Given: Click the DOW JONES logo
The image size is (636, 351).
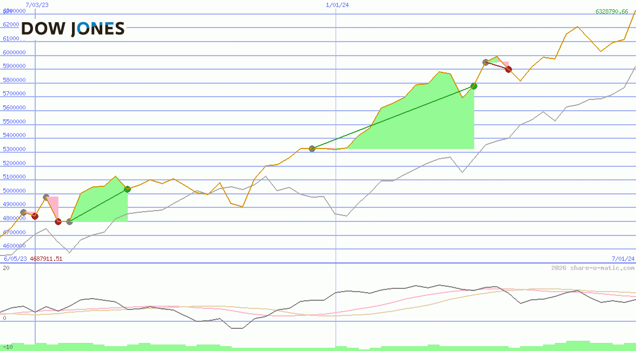Looking at the screenshot, I should [73, 29].
